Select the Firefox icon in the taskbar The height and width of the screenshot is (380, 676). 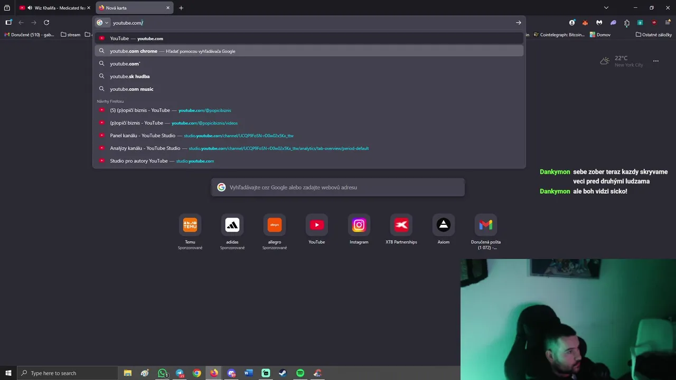pyautogui.click(x=214, y=373)
